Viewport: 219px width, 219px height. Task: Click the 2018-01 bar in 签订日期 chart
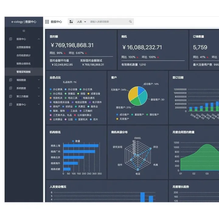click(191, 109)
